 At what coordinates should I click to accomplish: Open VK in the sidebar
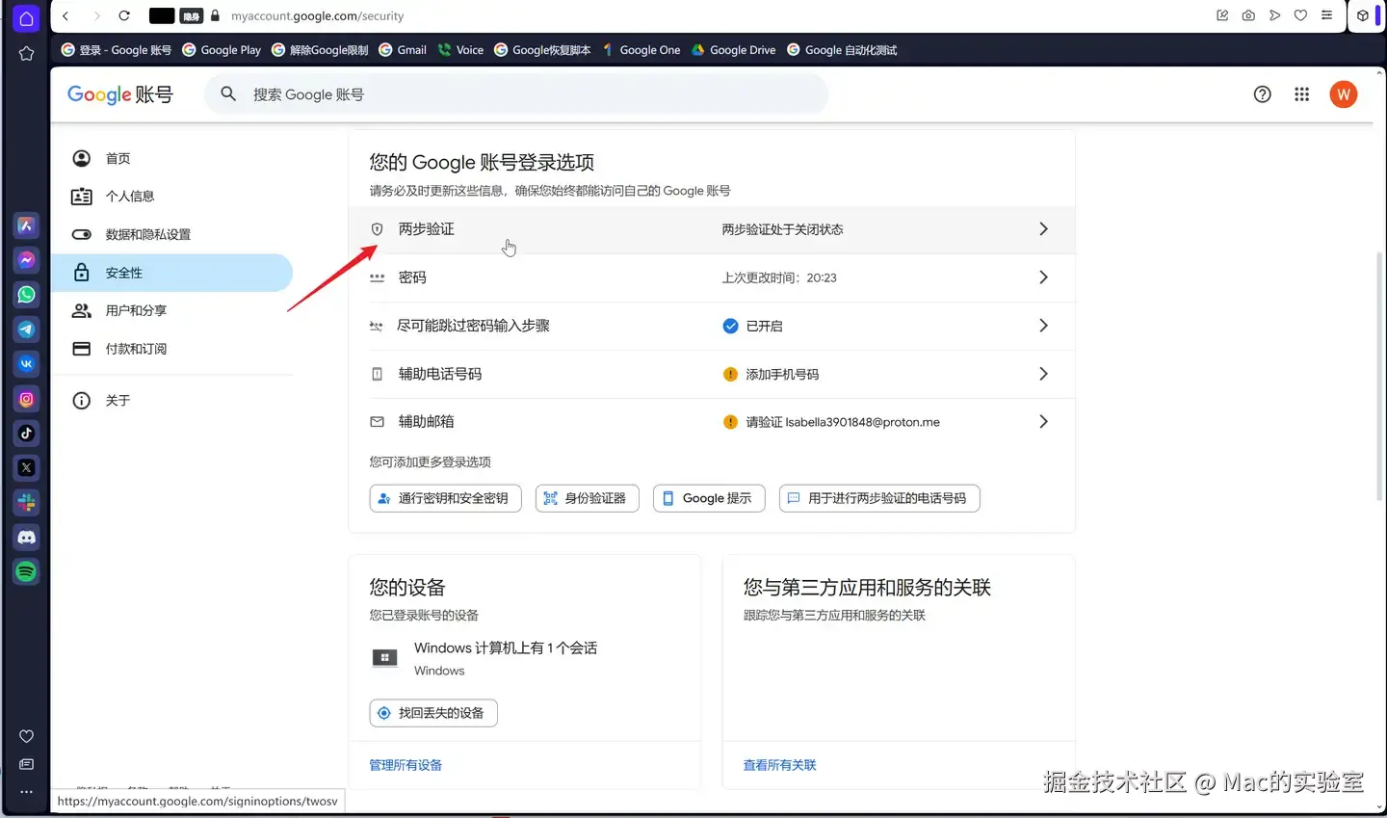coord(26,364)
